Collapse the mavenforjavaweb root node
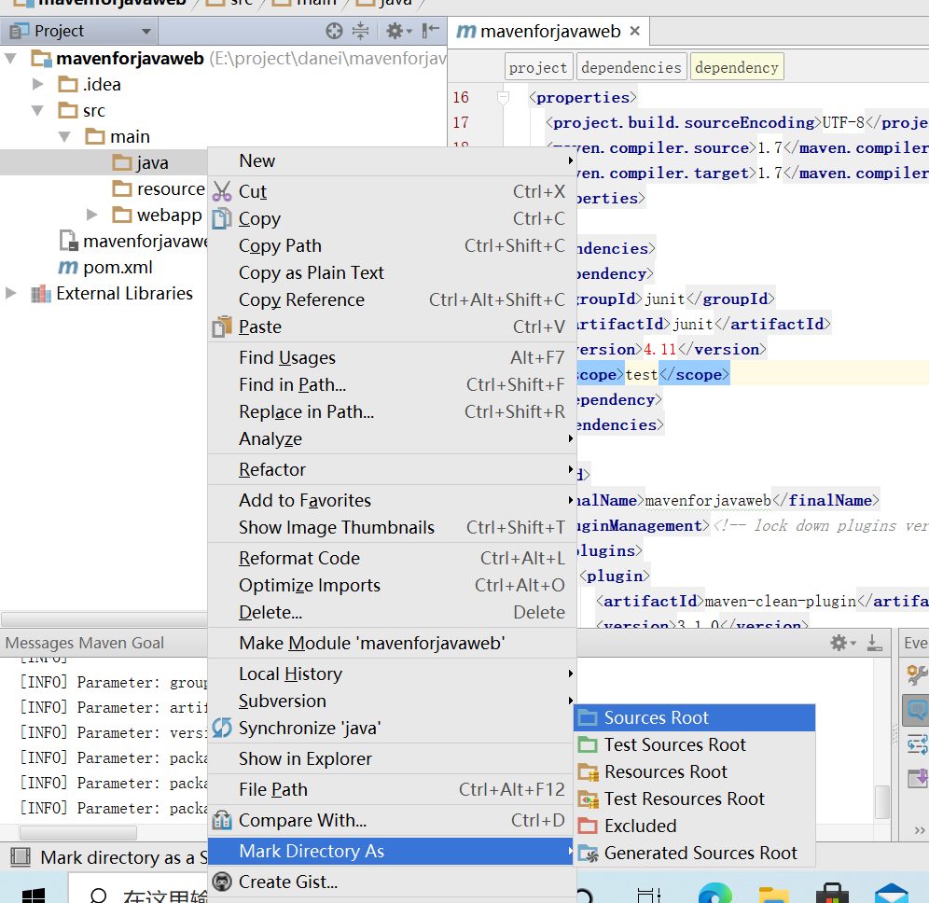Image resolution: width=929 pixels, height=903 pixels. [x=10, y=59]
